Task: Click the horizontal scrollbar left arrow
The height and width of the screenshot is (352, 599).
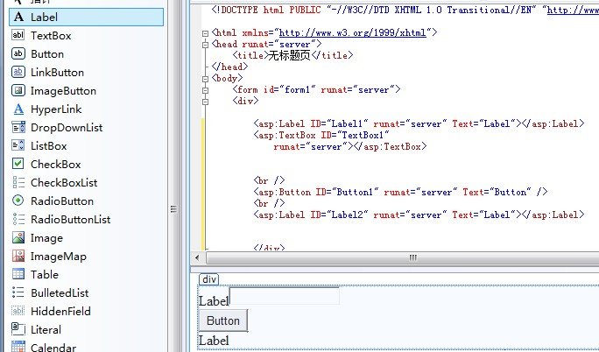Action: pos(197,257)
